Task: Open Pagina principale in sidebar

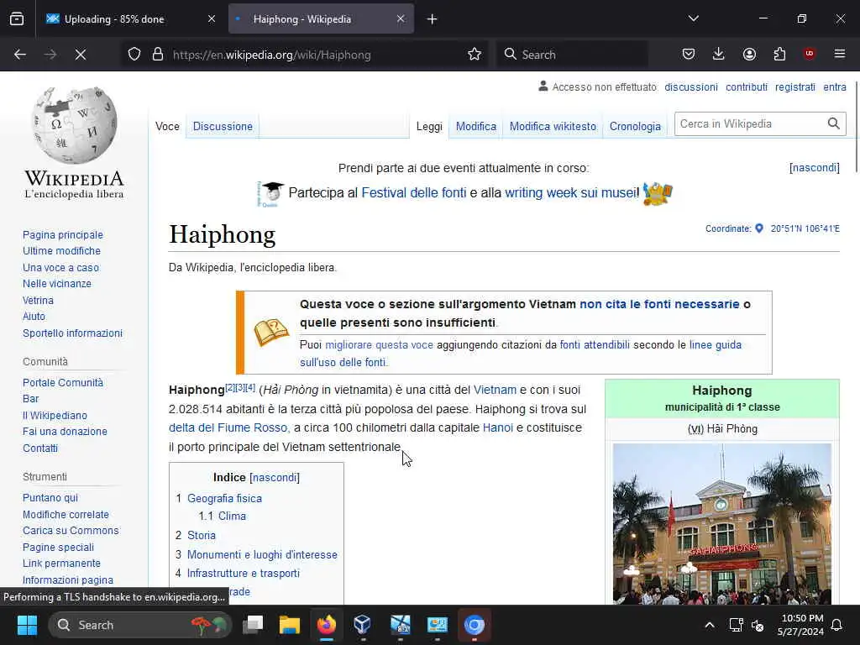Action: point(62,235)
